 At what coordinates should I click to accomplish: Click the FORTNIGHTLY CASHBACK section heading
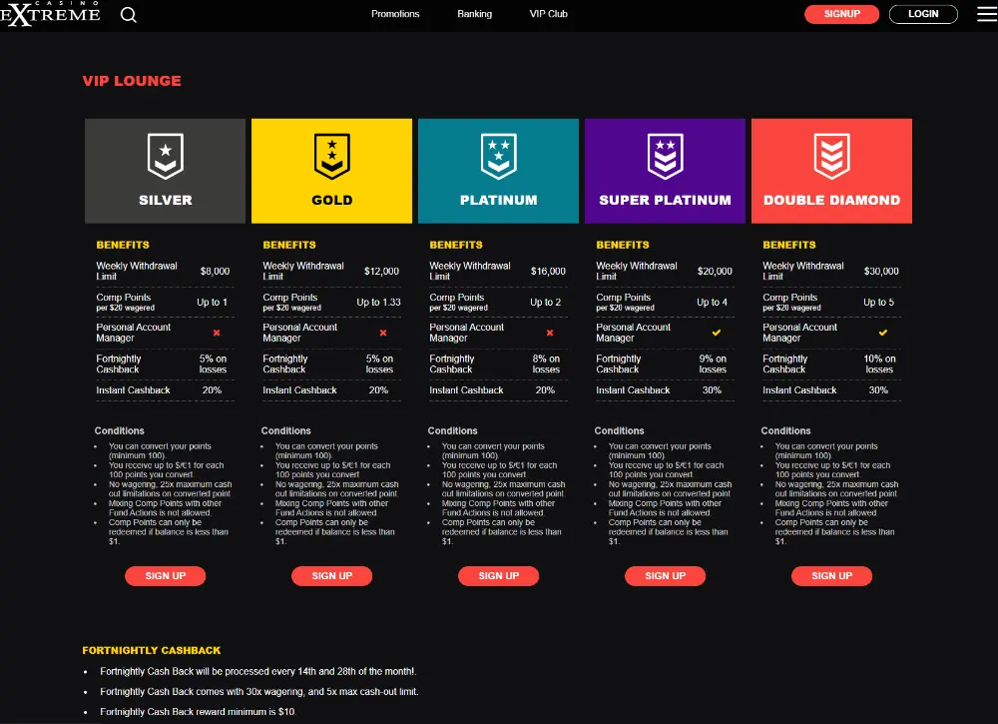pyautogui.click(x=152, y=651)
